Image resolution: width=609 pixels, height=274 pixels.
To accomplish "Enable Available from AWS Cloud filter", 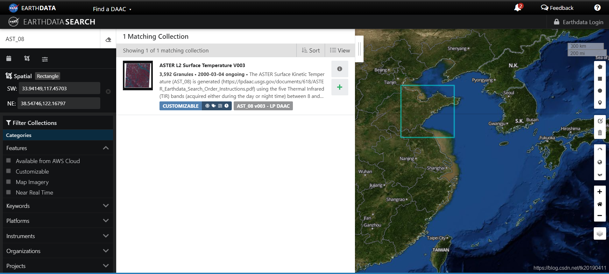I will click(9, 161).
